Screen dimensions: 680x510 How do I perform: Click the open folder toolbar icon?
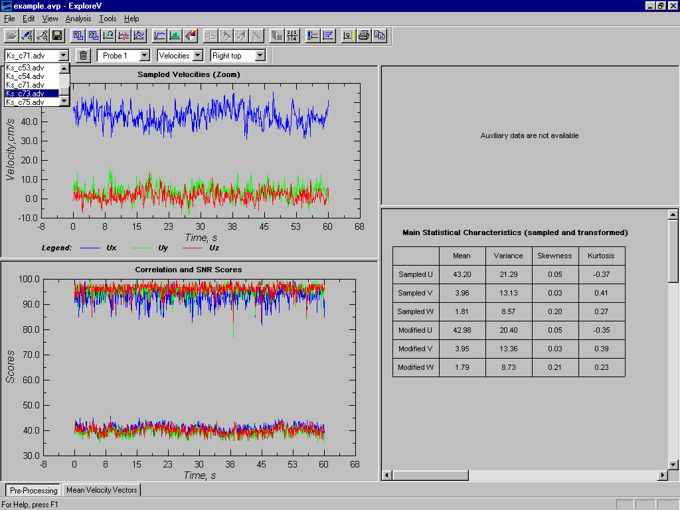pos(11,35)
